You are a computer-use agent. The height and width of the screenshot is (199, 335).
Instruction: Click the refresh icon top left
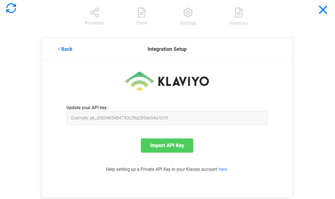pos(11,8)
